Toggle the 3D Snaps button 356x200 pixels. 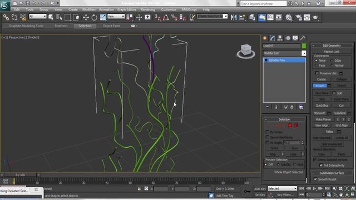157,17
